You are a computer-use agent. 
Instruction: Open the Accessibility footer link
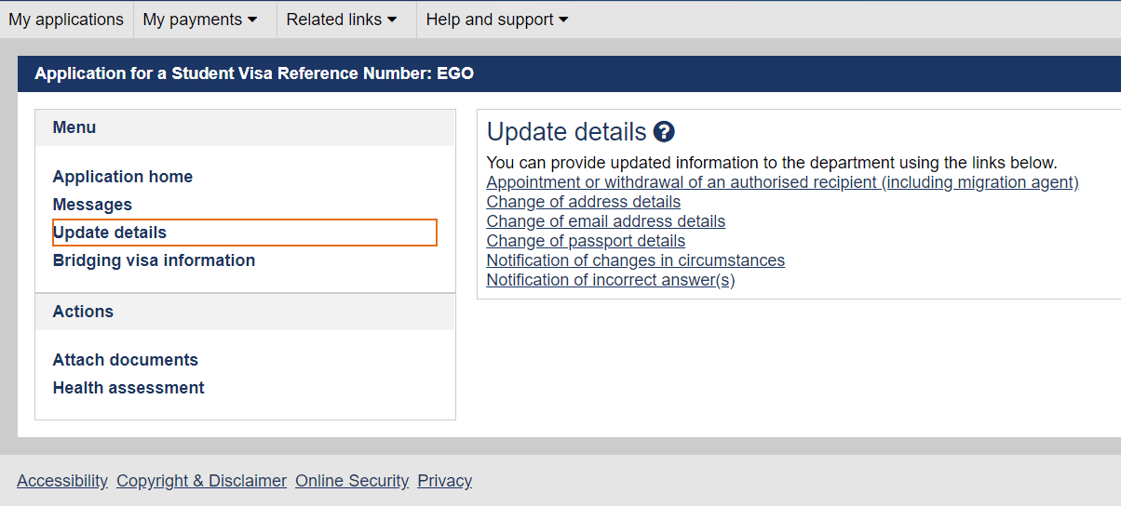click(x=62, y=481)
